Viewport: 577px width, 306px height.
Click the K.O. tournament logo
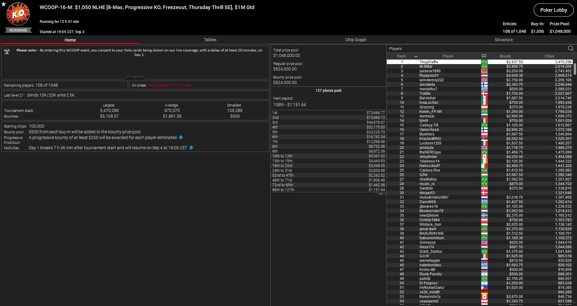click(18, 14)
